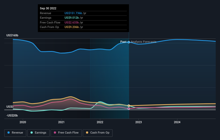Click the US$0 y-axis label
The width and height of the screenshot is (220, 140).
pyautogui.click(x=10, y=107)
